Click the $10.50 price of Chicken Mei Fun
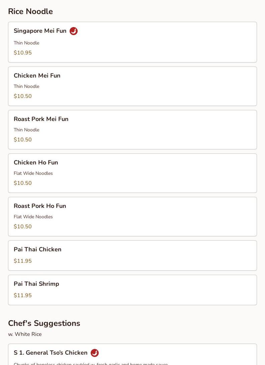 coord(23,96)
